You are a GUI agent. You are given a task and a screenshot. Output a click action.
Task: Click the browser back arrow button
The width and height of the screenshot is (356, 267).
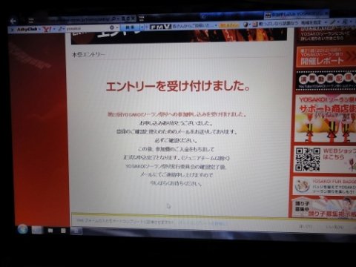(13, 21)
